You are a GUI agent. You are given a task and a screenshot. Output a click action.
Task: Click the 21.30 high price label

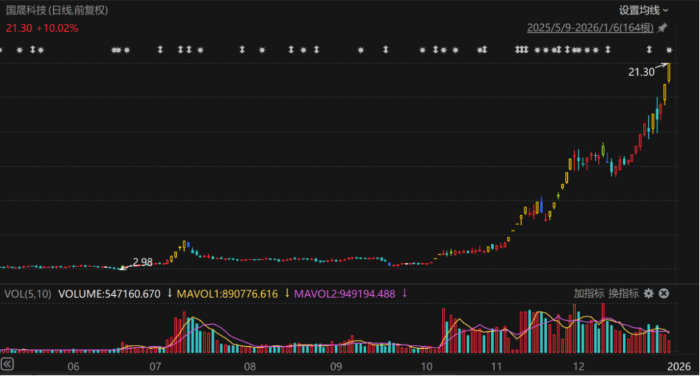[641, 72]
